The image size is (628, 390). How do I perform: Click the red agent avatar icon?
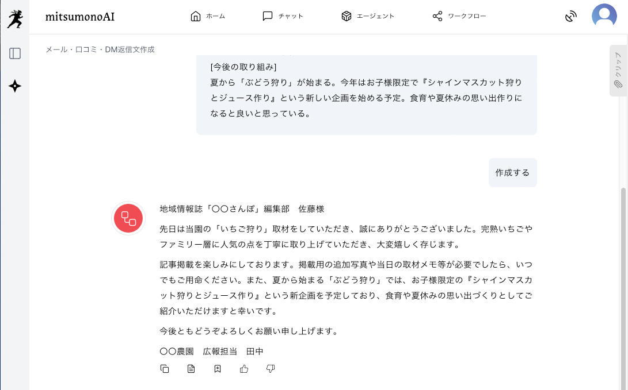[x=128, y=219]
